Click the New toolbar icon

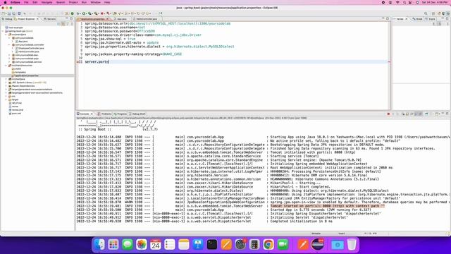[3, 13]
